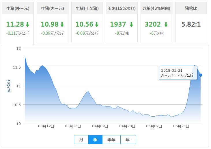The height and width of the screenshot is (149, 211).
Task: Open the 猪粮比 ratio tab
Action: (191, 8)
